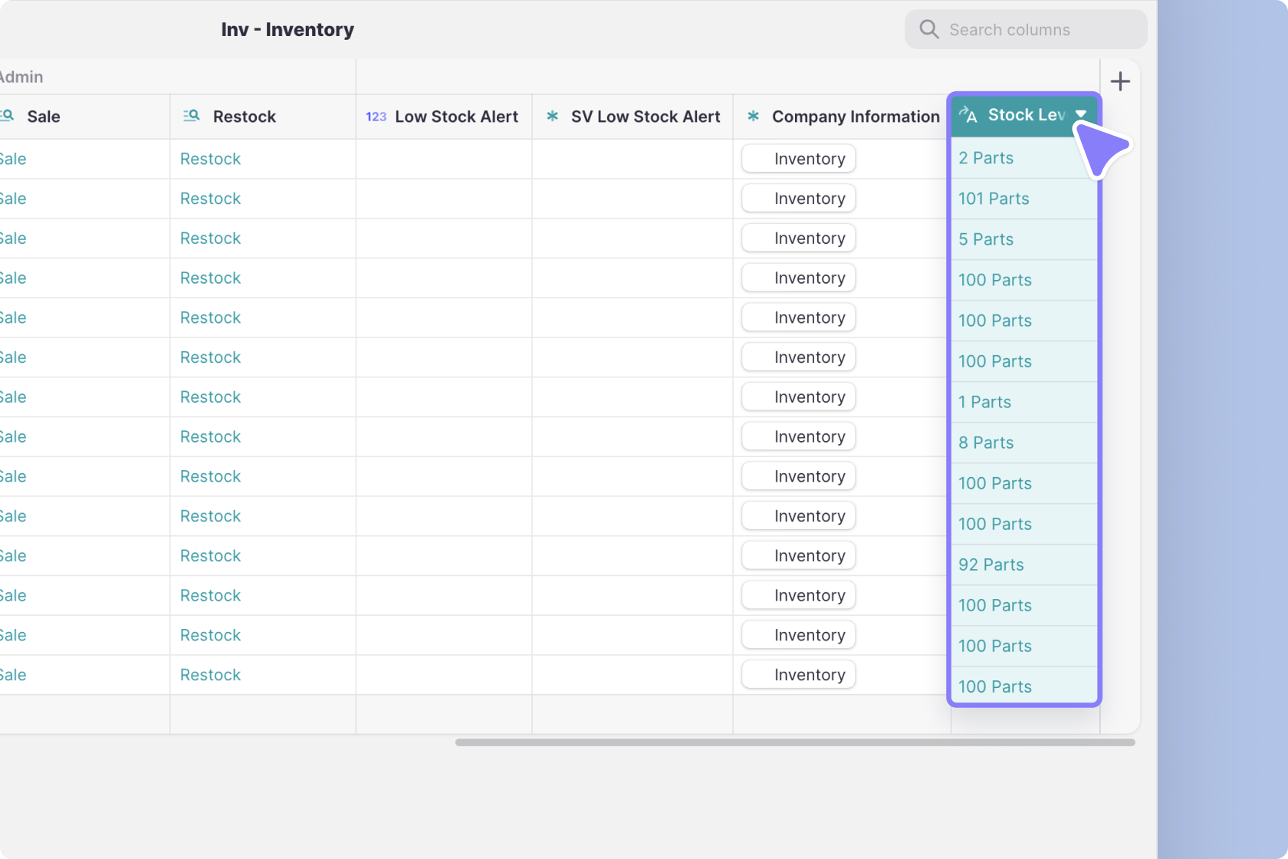Click the Restock column lookup icon
The height and width of the screenshot is (859, 1288).
[191, 116]
